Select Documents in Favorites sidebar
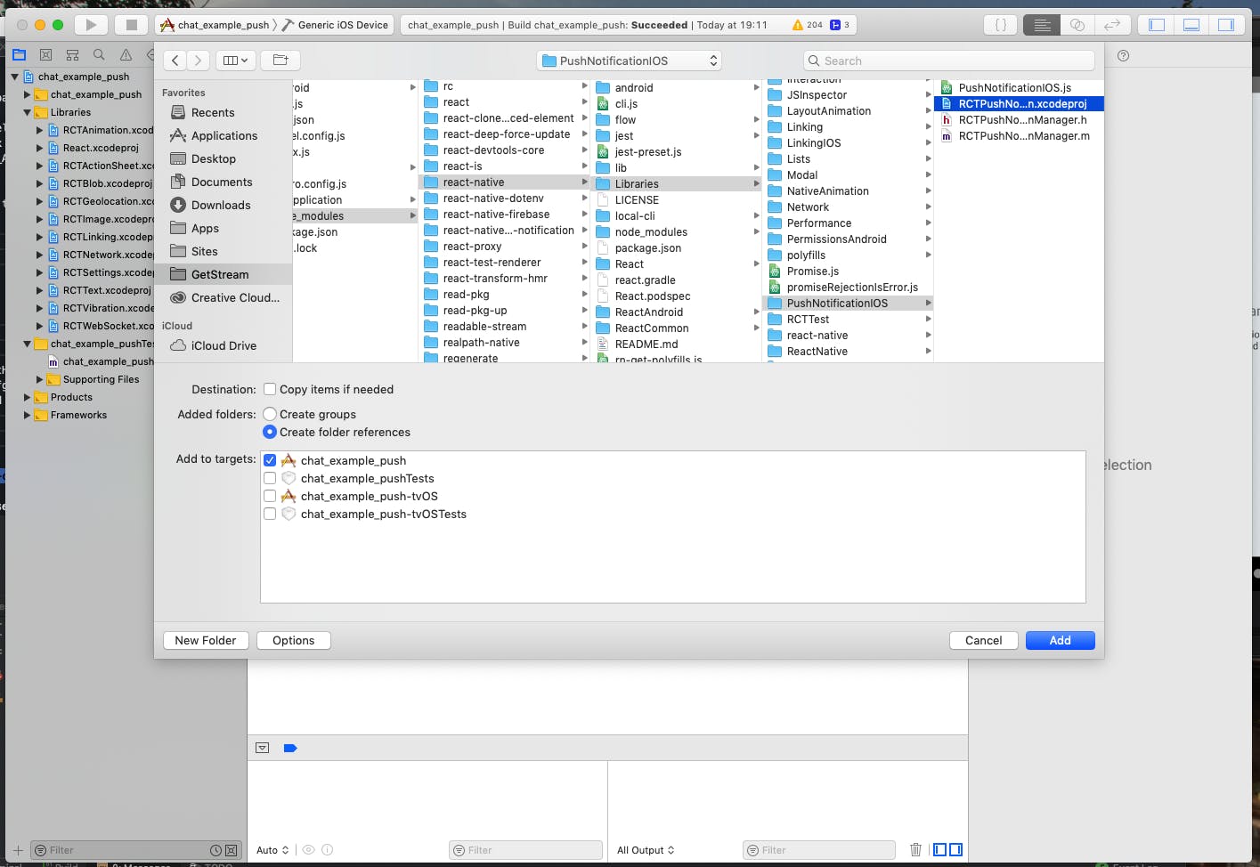Image resolution: width=1260 pixels, height=867 pixels. pyautogui.click(x=222, y=182)
